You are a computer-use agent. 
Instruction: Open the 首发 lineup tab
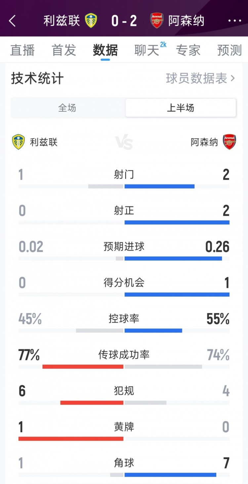(64, 50)
